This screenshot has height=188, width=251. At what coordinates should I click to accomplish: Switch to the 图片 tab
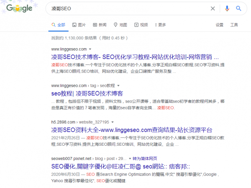point(79,25)
